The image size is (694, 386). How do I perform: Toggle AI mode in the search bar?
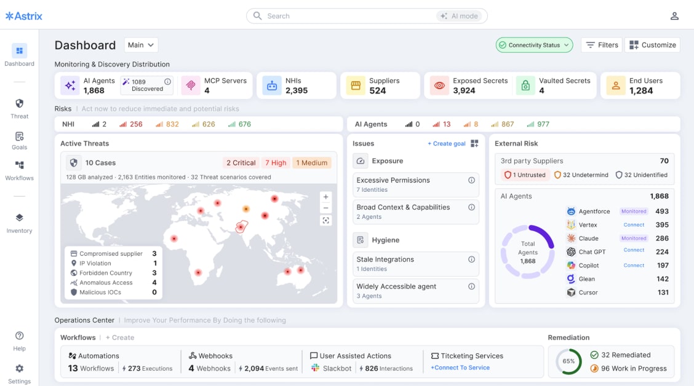459,16
